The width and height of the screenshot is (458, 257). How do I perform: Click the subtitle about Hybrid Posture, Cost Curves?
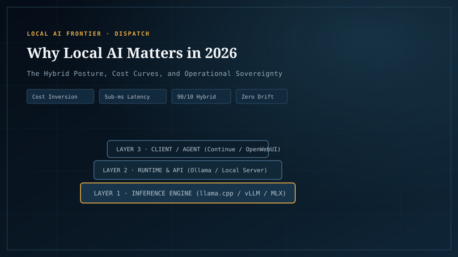point(154,74)
